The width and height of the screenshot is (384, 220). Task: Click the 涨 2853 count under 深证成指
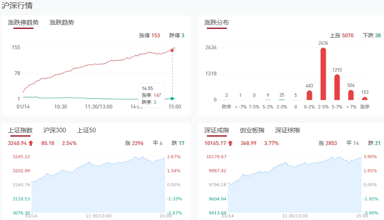click(328, 143)
